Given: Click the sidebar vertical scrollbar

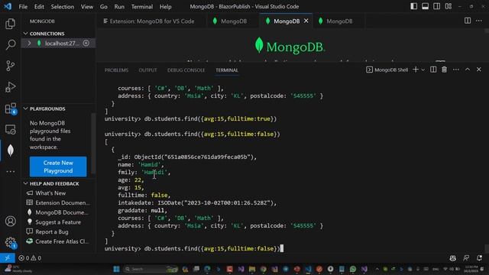Looking at the screenshot, I should point(93,144).
